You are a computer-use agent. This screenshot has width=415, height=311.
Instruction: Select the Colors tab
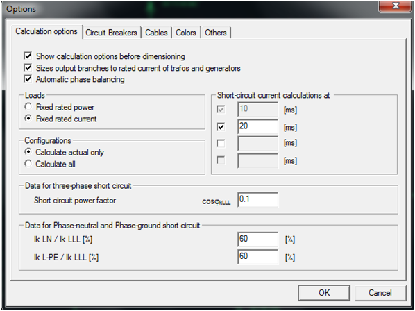pyautogui.click(x=186, y=33)
